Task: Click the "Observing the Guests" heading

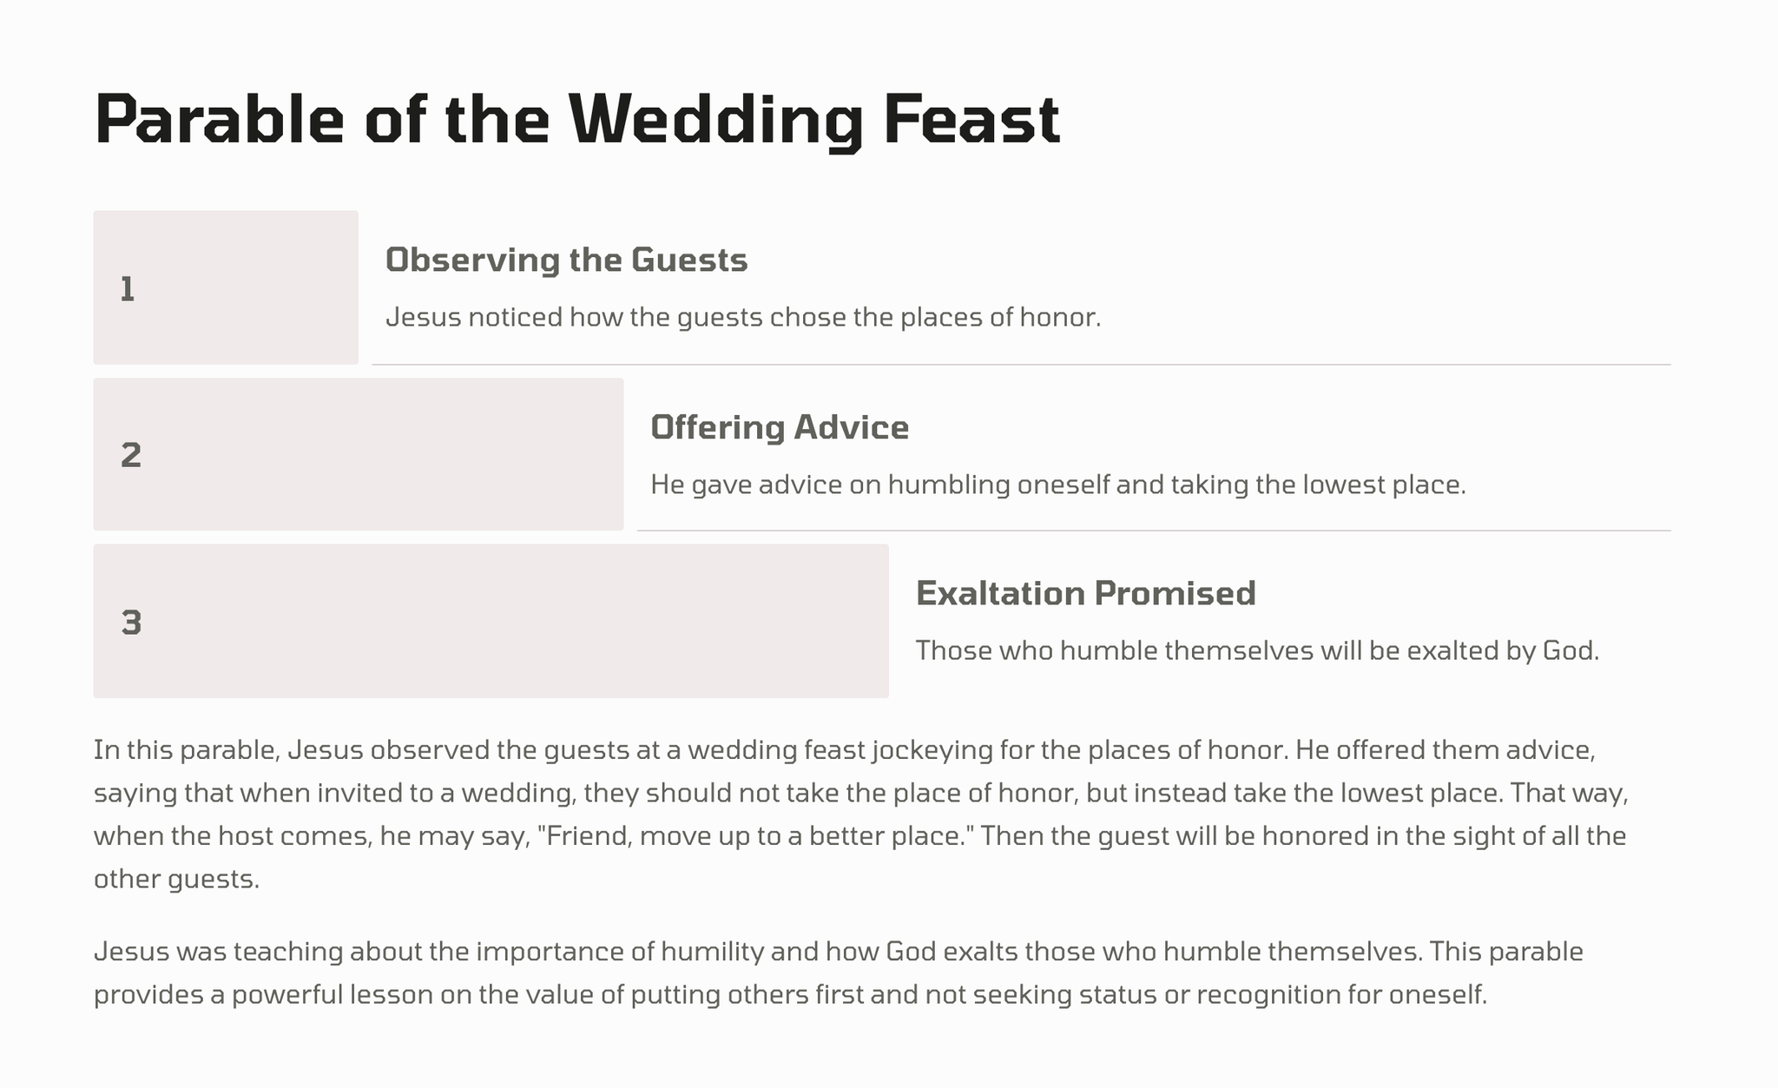Action: coord(566,260)
